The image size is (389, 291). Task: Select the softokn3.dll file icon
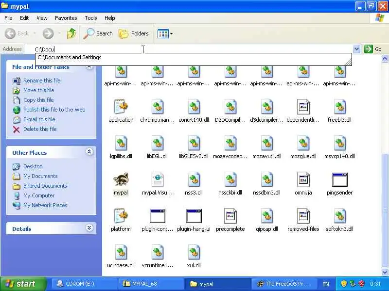tap(339, 216)
